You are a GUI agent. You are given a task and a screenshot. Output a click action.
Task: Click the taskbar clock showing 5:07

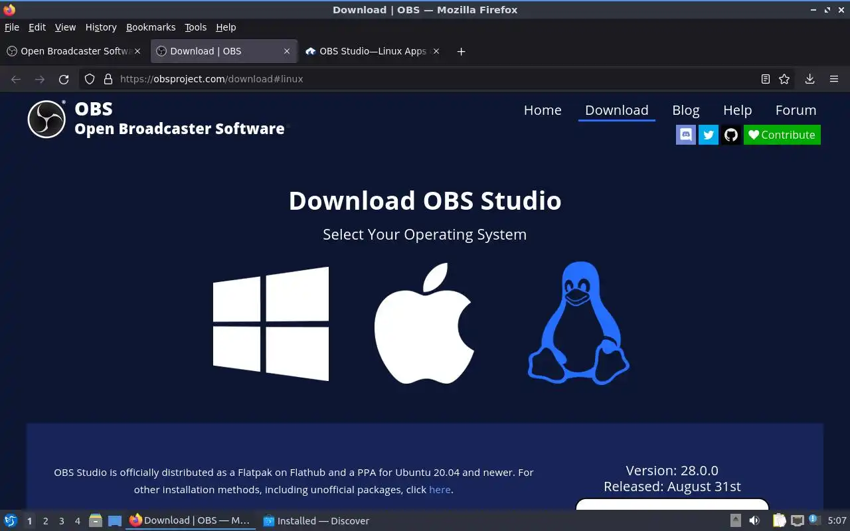coord(837,521)
